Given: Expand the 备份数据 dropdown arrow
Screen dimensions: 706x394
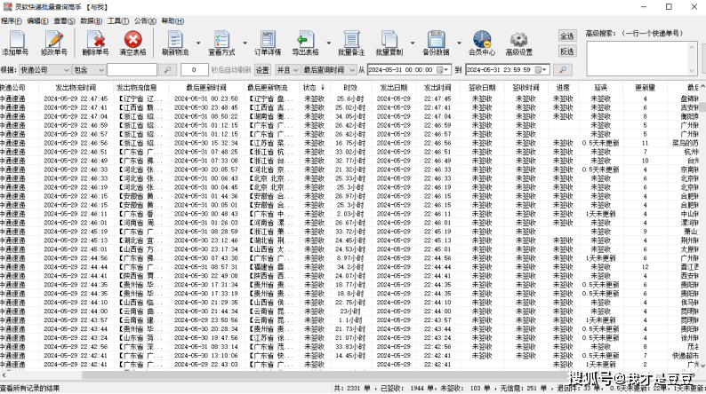Looking at the screenshot, I should point(459,43).
